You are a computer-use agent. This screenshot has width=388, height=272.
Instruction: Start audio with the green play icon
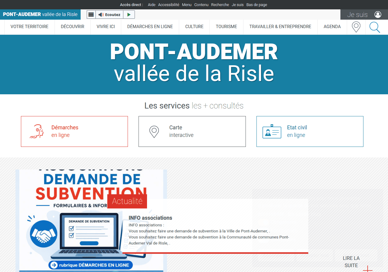pos(129,15)
